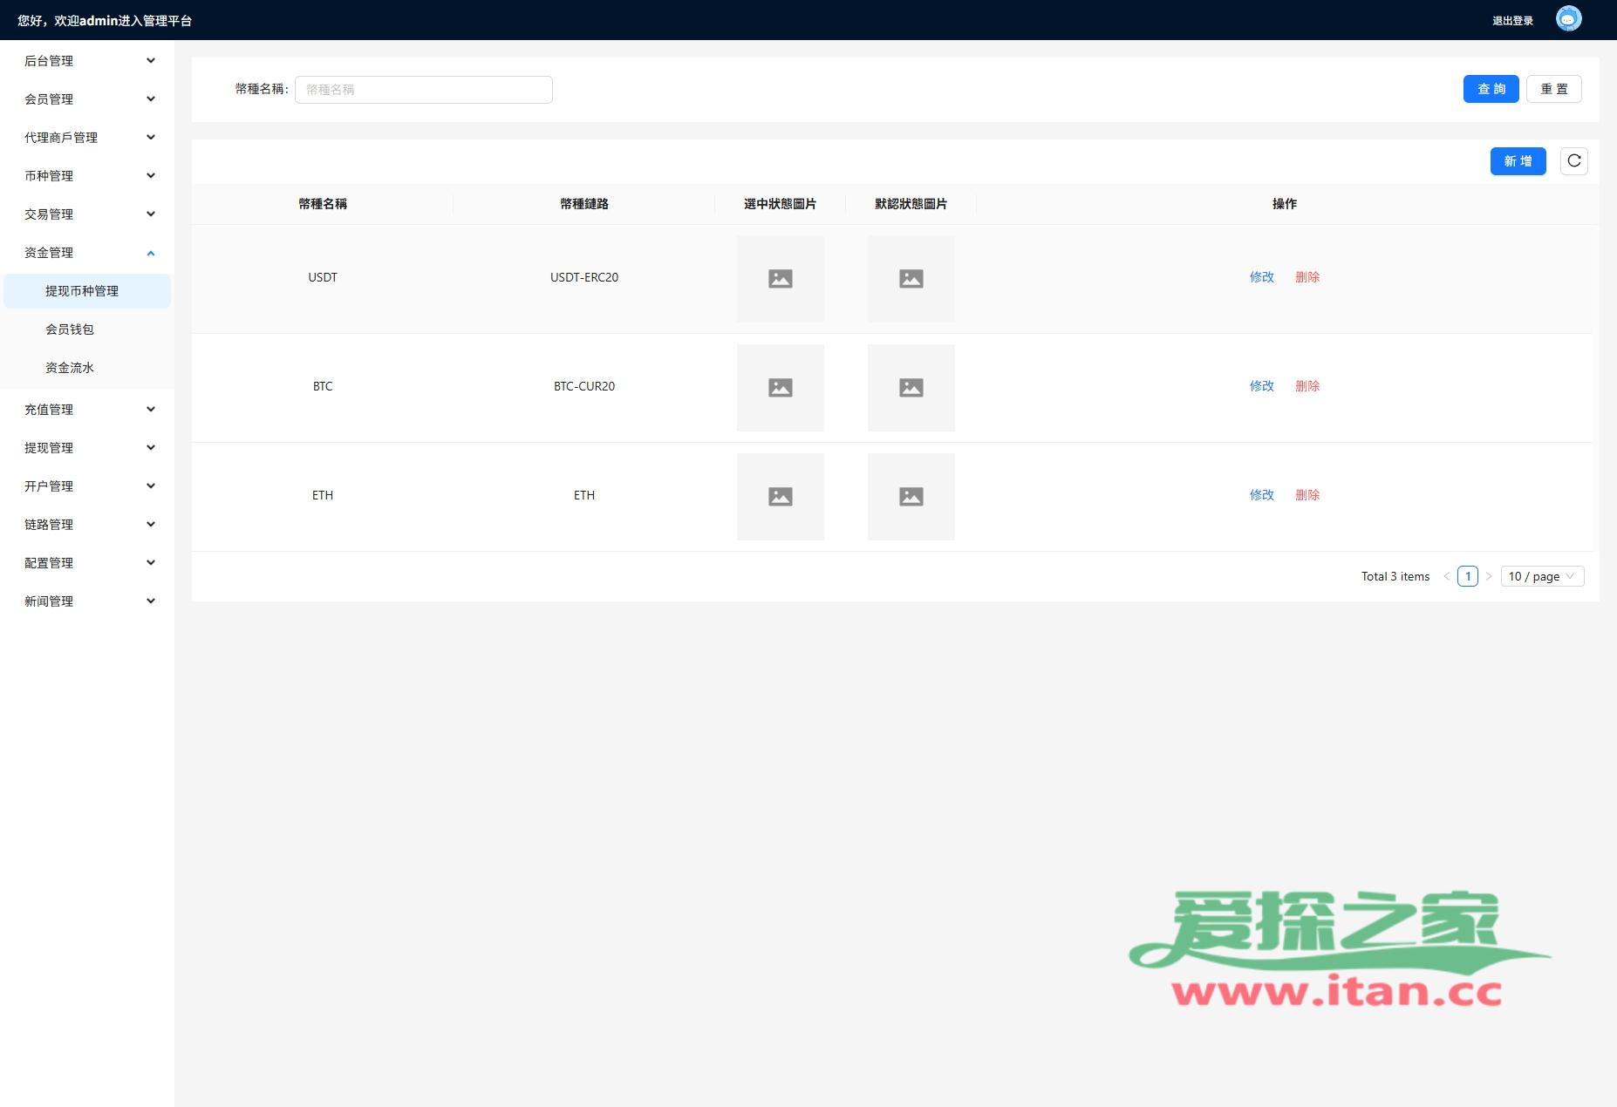Open the 10 / page size dropdown
1617x1107 pixels.
point(1541,576)
